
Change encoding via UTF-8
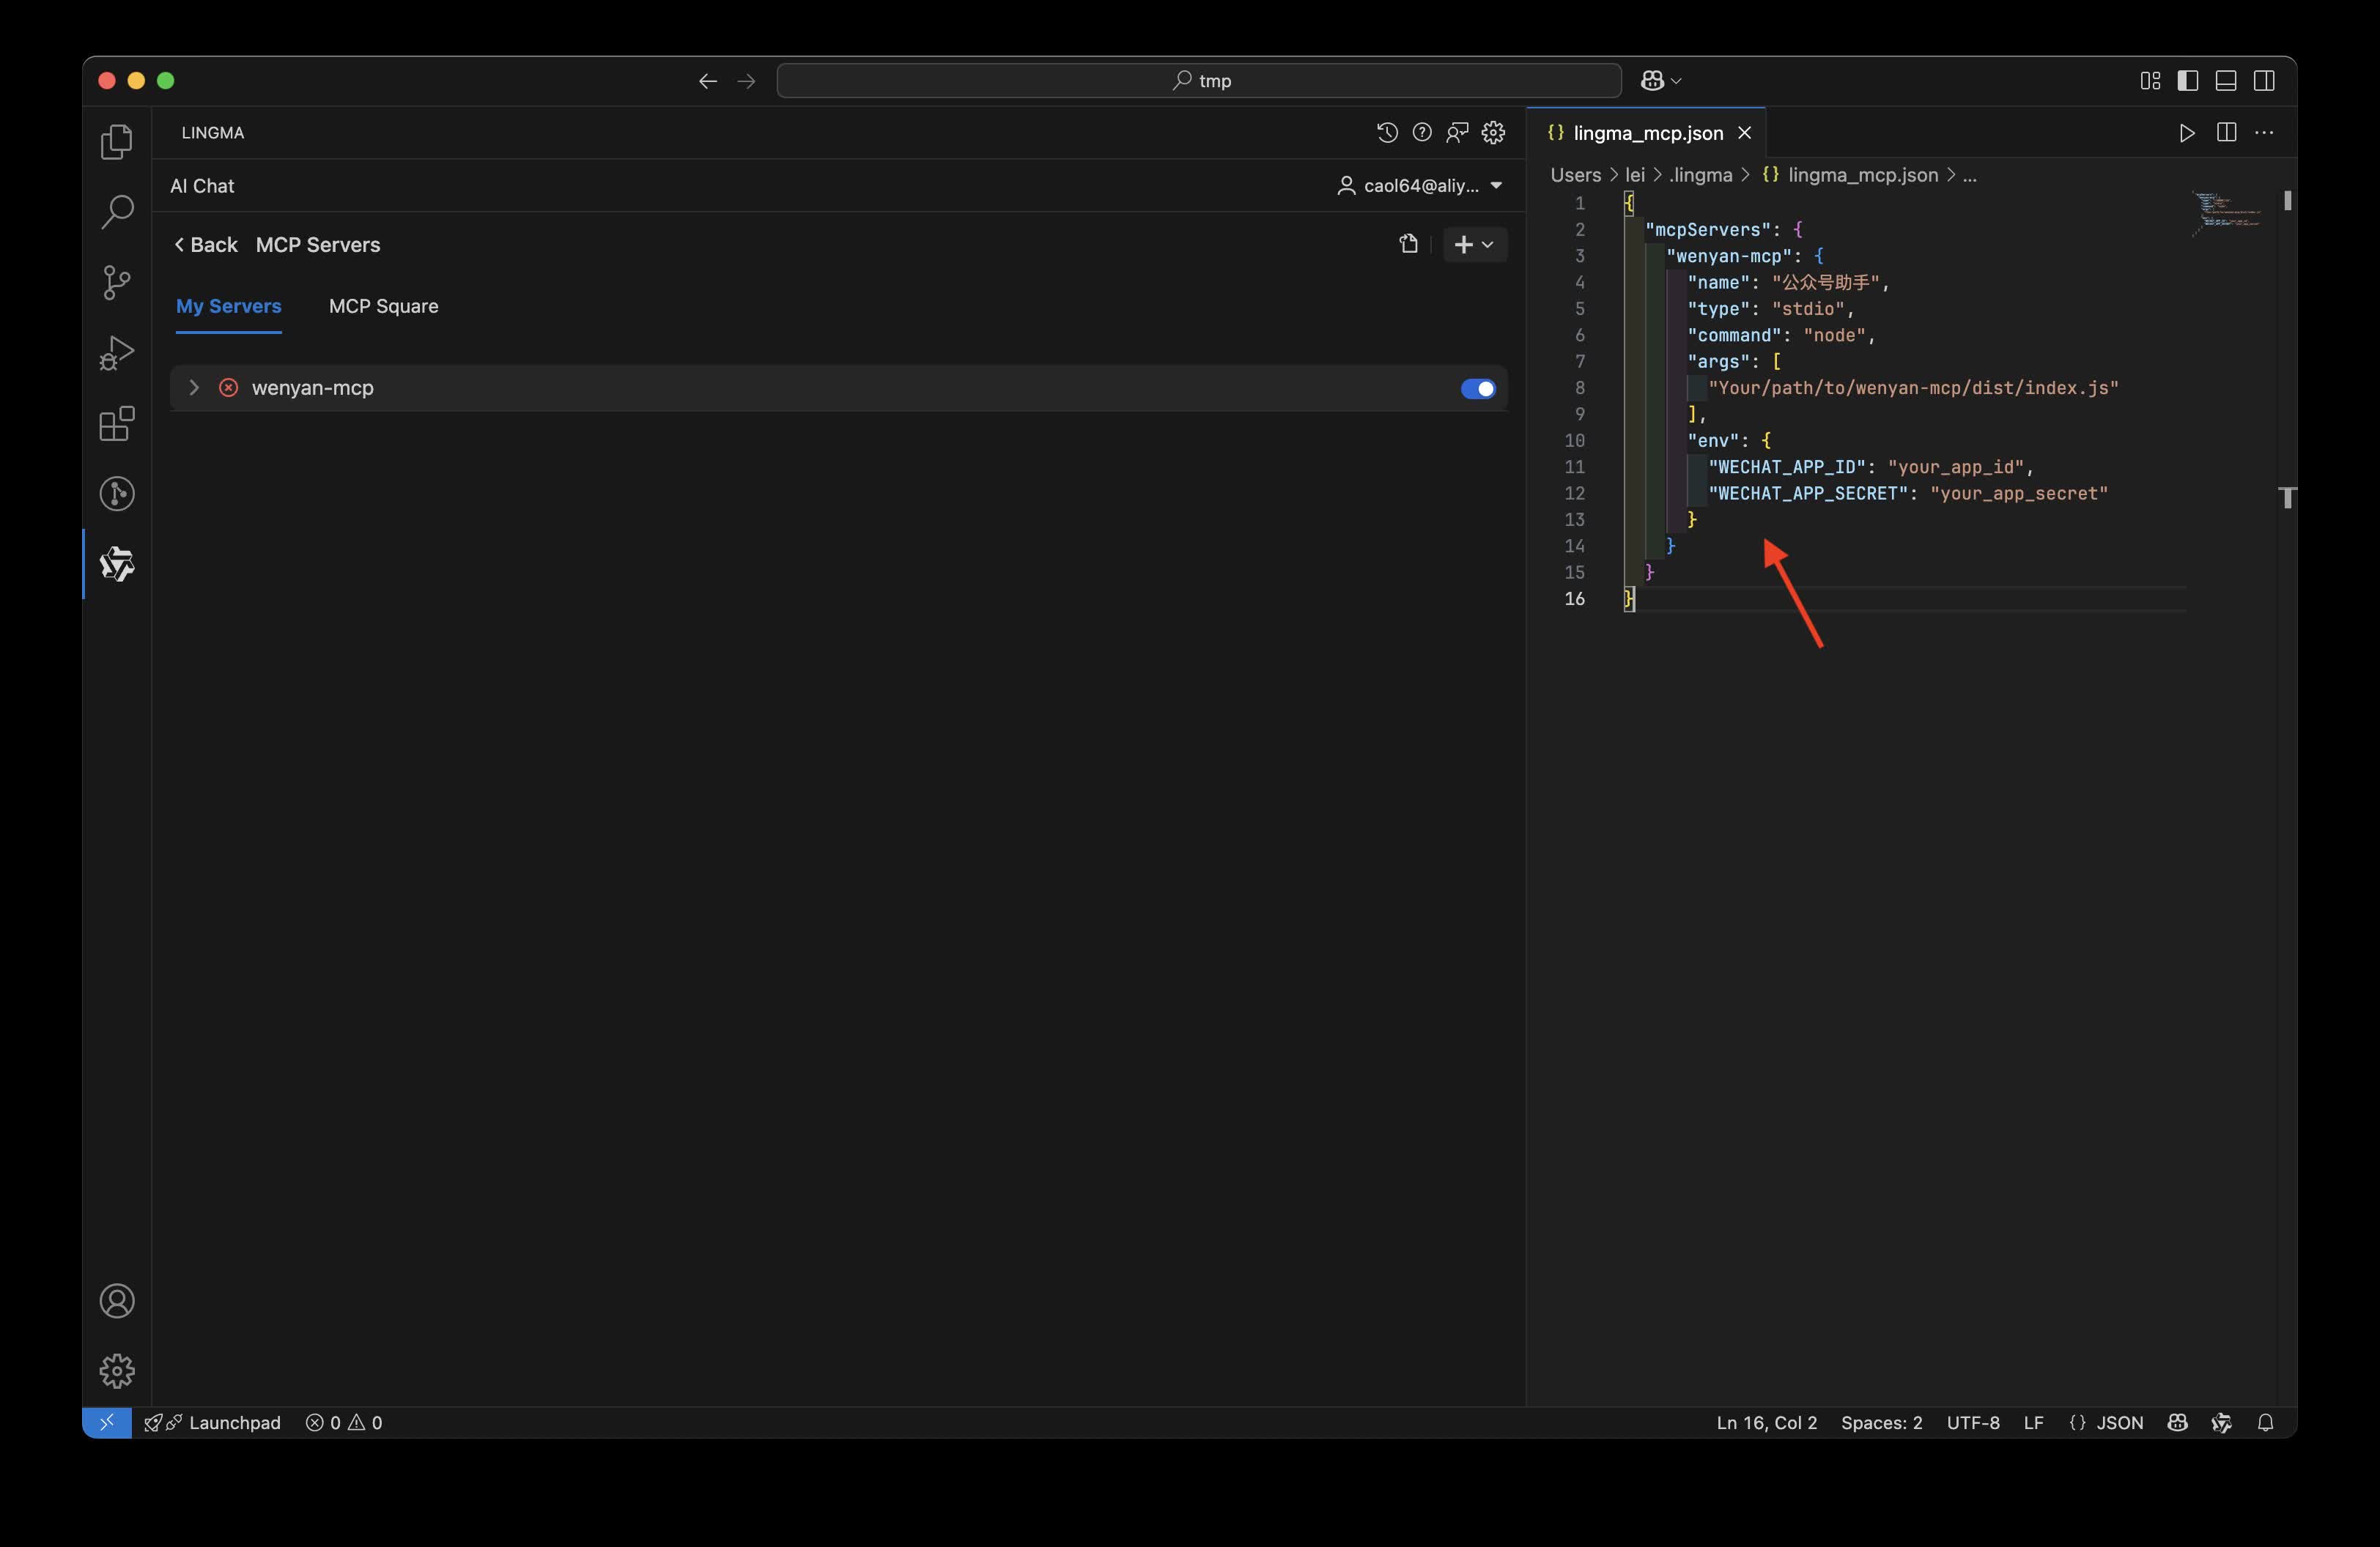click(x=1973, y=1422)
